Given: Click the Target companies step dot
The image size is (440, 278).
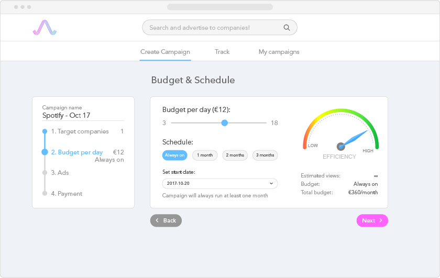Looking at the screenshot, I should click(x=45, y=131).
